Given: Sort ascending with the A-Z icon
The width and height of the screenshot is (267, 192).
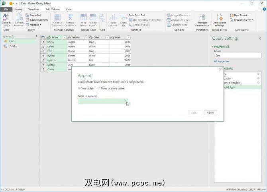Looking at the screenshot, I should 103,15.
